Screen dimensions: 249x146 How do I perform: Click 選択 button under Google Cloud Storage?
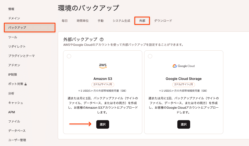183,124
